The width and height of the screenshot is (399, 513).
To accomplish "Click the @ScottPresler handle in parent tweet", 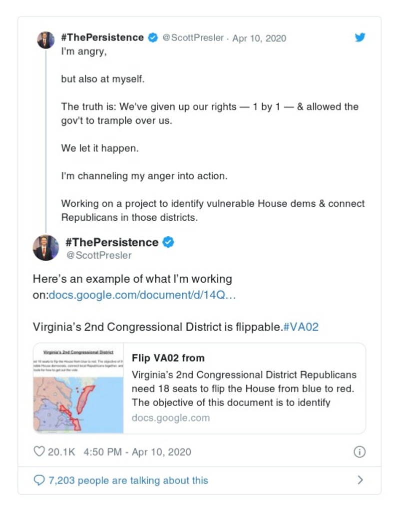I will [x=193, y=38].
